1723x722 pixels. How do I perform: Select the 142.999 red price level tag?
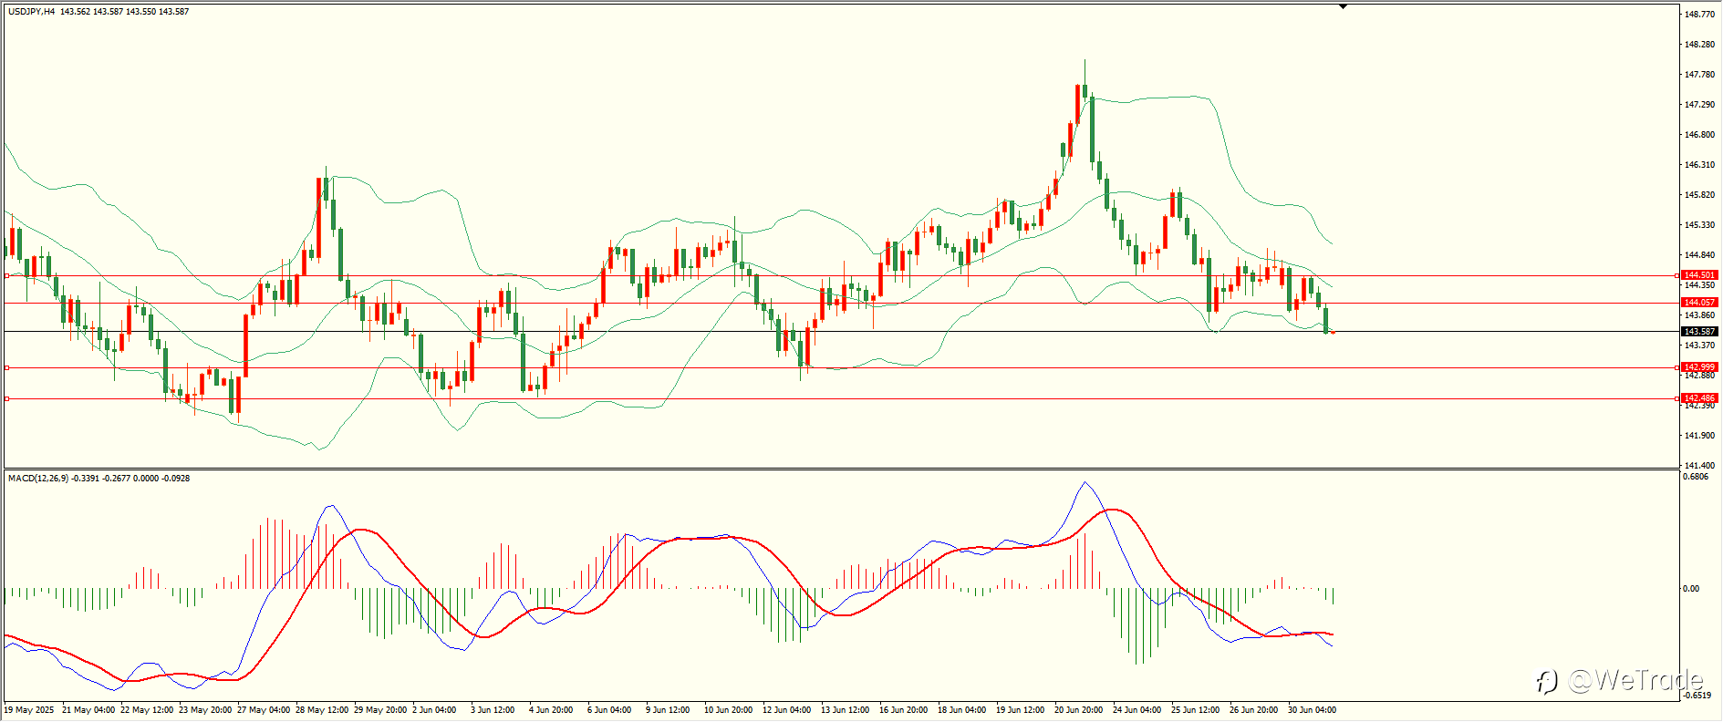click(1700, 367)
